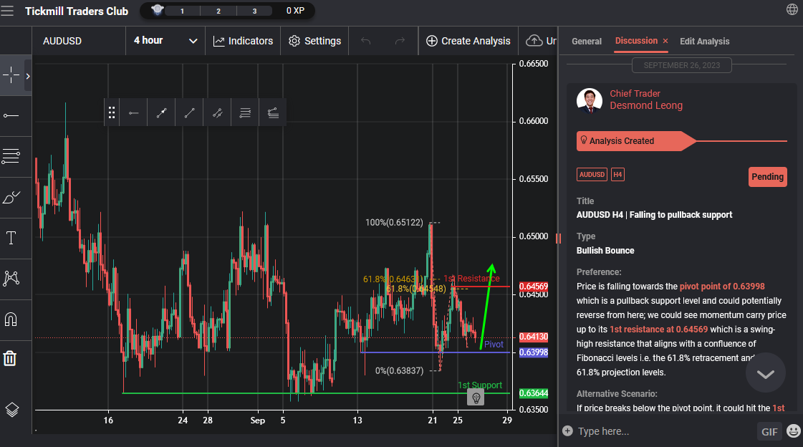This screenshot has width=803, height=447.
Task: Click the plus attachment icon in chat
Action: [567, 431]
